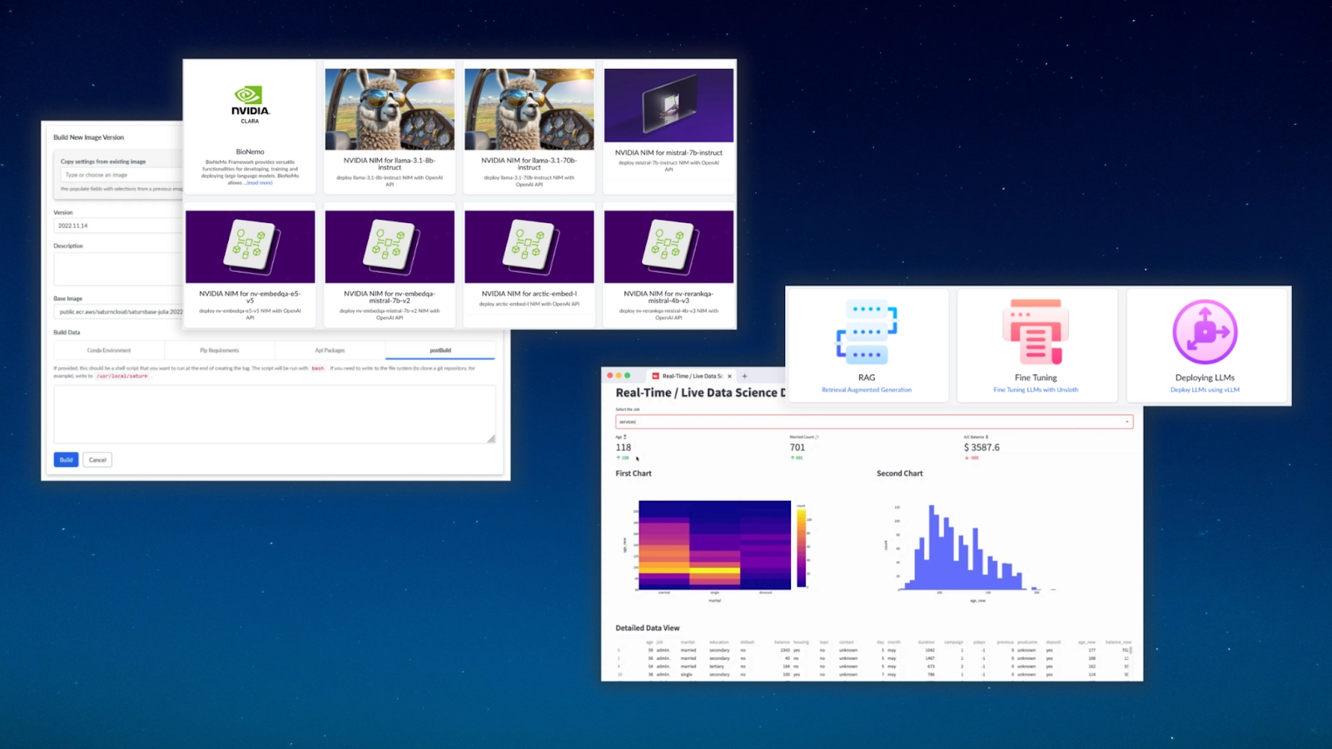
Task: Click the RAG card title
Action: tap(867, 378)
